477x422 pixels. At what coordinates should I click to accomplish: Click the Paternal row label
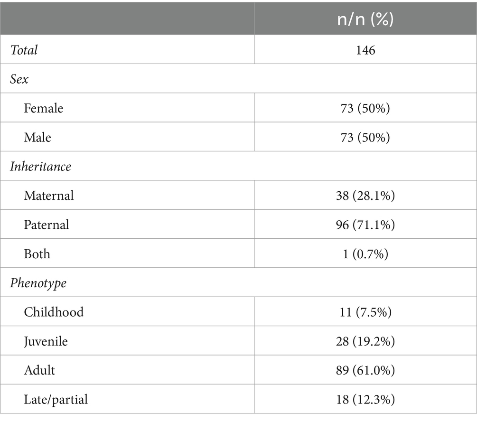[x=46, y=225]
